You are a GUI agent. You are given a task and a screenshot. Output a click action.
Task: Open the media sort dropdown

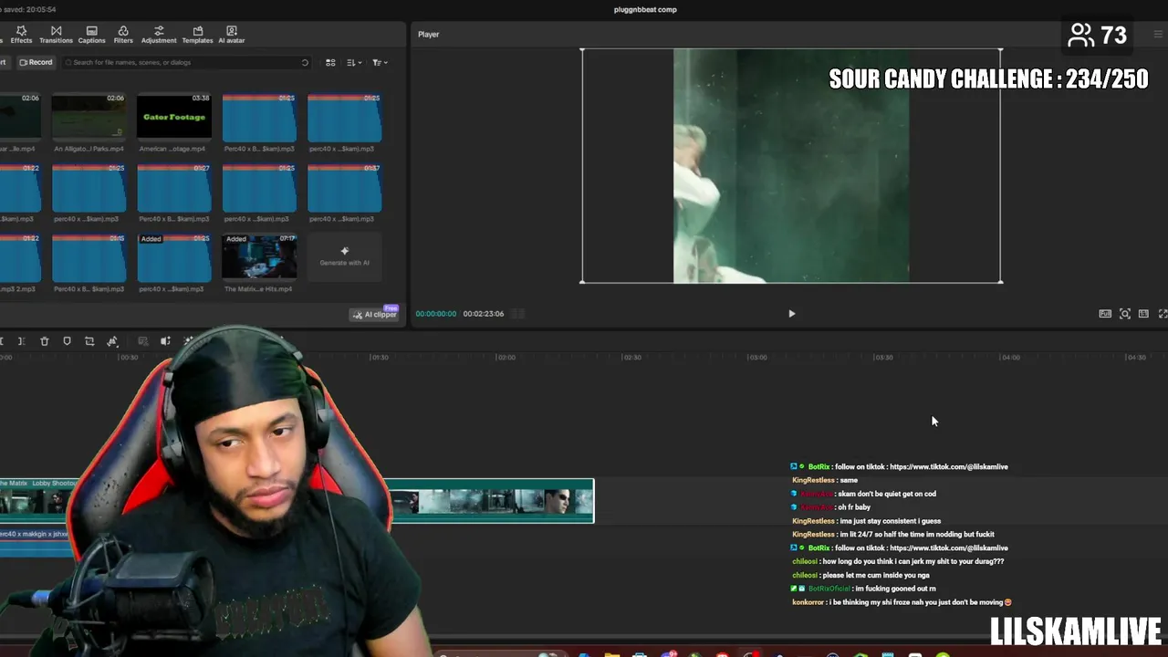coord(354,62)
